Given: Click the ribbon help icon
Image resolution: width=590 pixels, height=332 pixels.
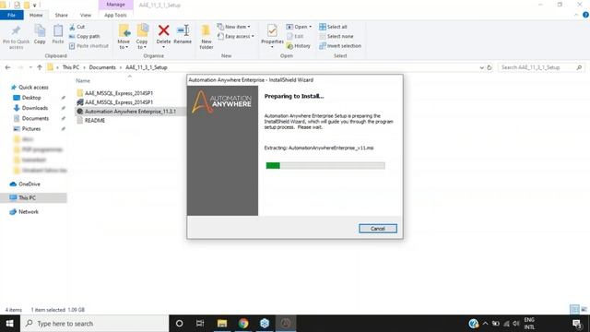Looking at the screenshot, I should point(585,15).
